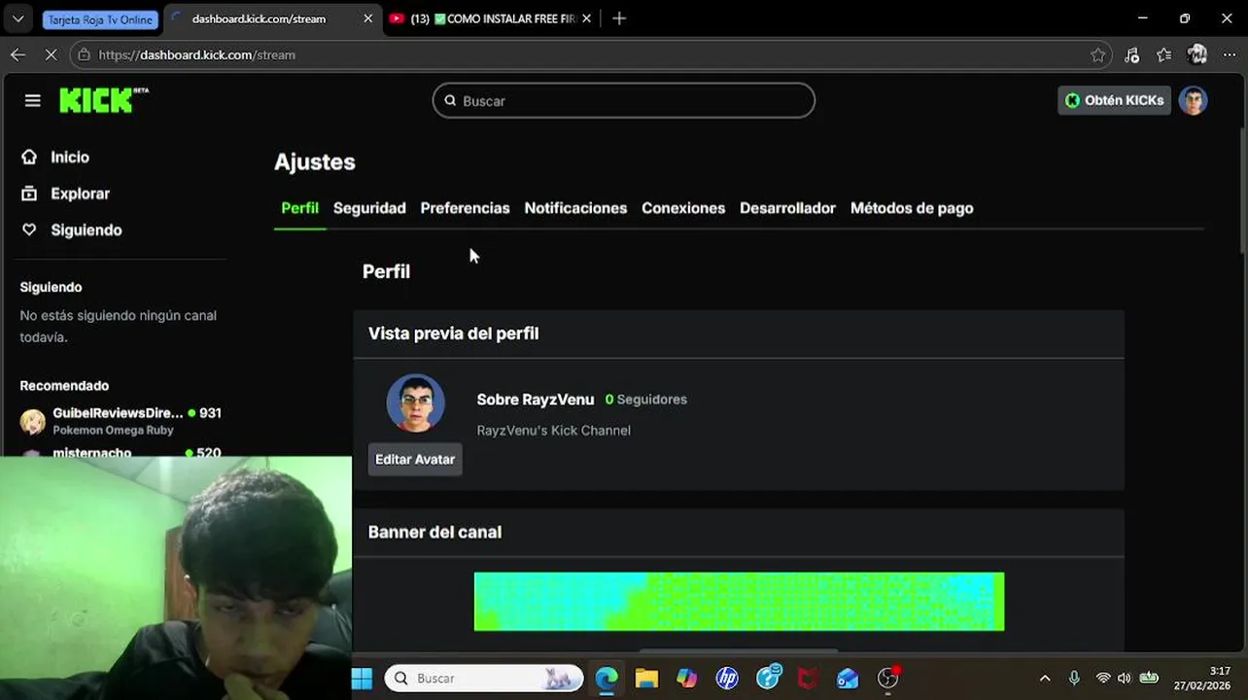Open the Windows Start menu
This screenshot has height=700, width=1248.
[362, 678]
